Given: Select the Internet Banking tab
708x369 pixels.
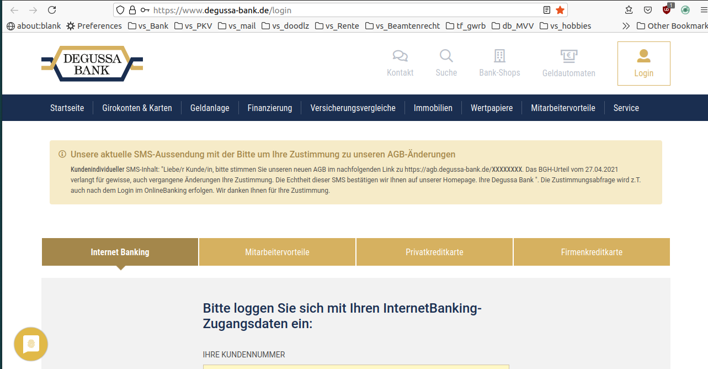Looking at the screenshot, I should pos(120,252).
